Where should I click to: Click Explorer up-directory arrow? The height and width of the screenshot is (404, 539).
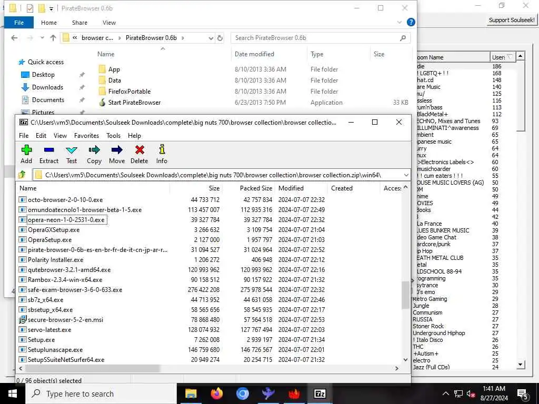(x=53, y=38)
